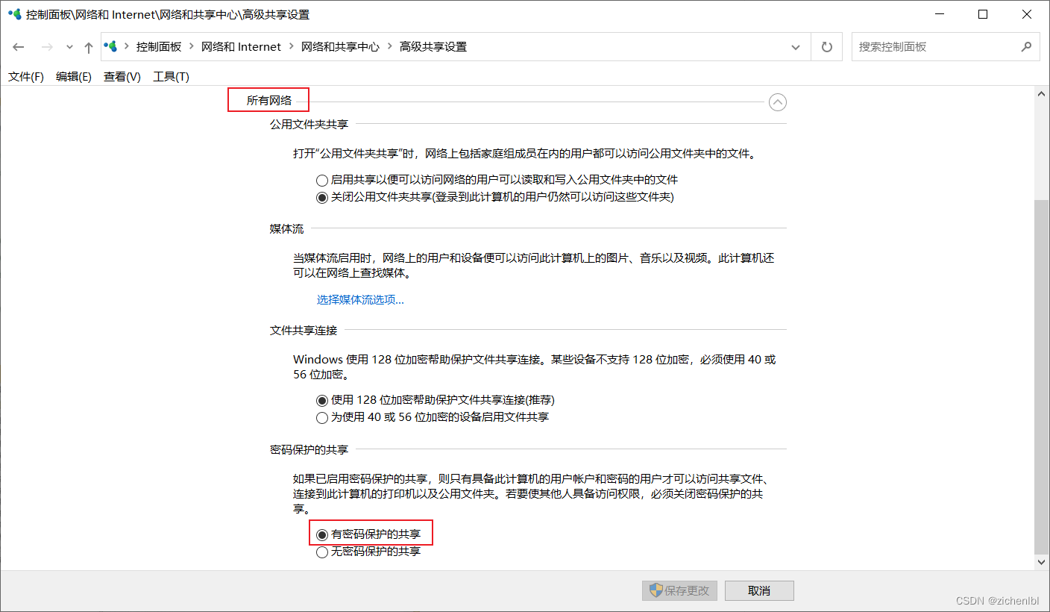Expand the chevron after 控制面板 breadcrumb
Viewport: 1050px width, 612px height.
(192, 46)
